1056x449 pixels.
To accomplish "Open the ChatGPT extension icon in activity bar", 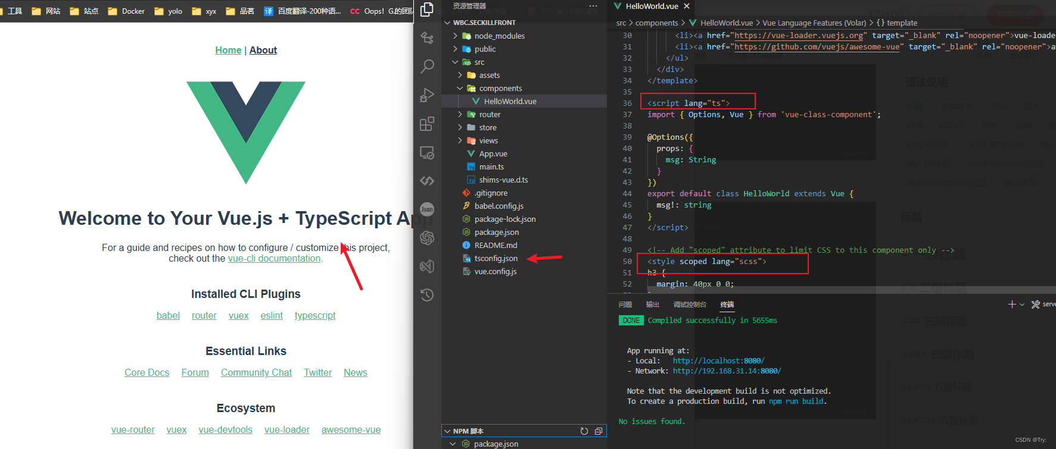I will (427, 238).
